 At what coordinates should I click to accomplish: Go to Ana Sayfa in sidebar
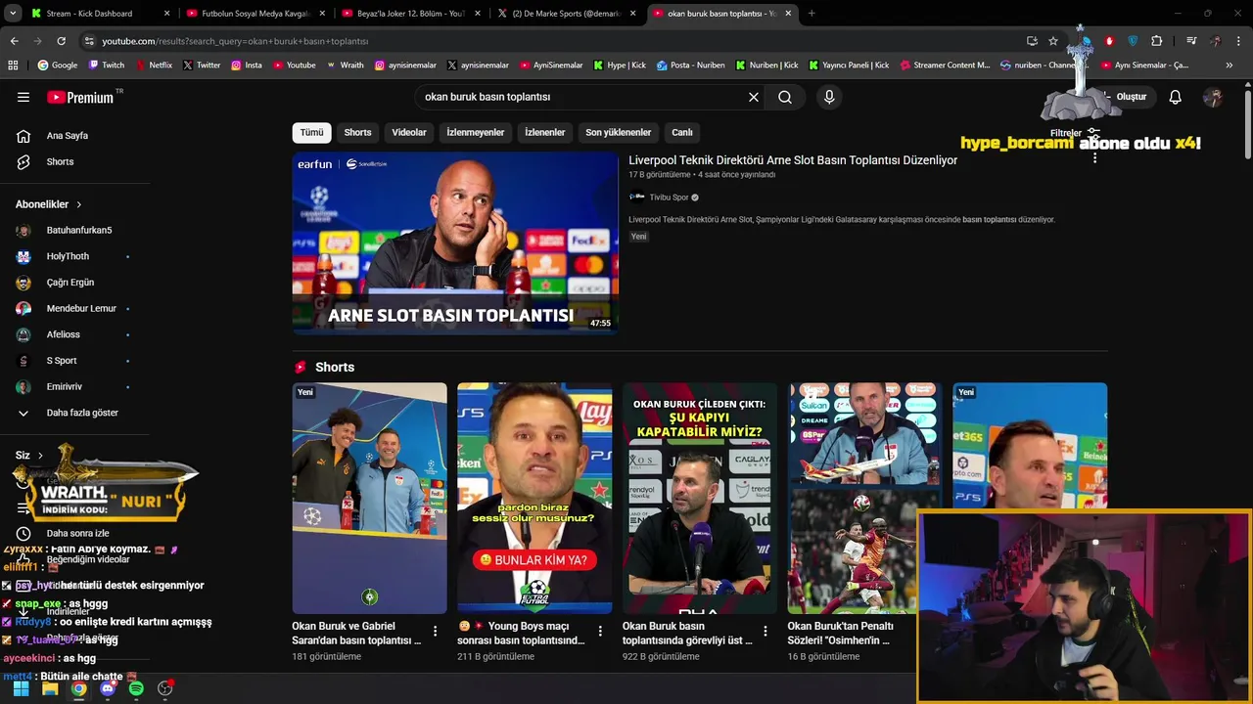click(67, 136)
